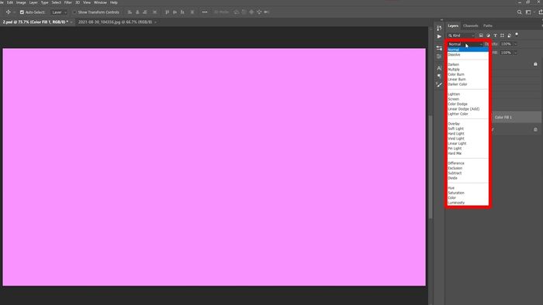Viewport: 543px width, 305px height.
Task: Open the Filter menu
Action: coord(68,2)
